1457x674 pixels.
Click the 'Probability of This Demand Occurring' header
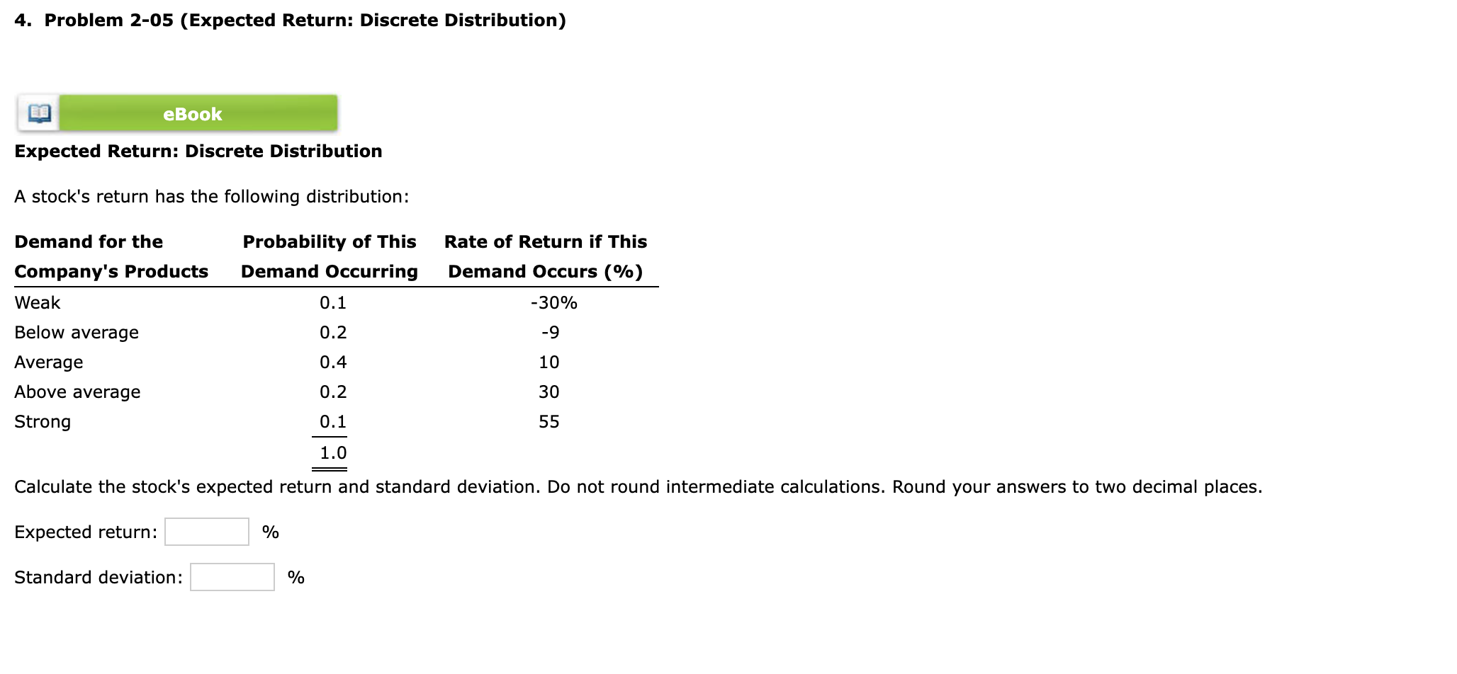coord(329,256)
